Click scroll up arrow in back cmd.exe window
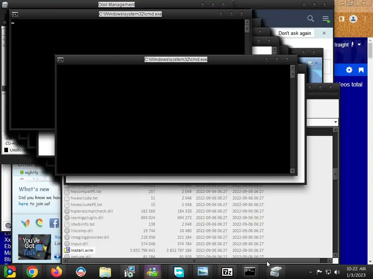 coord(247,22)
